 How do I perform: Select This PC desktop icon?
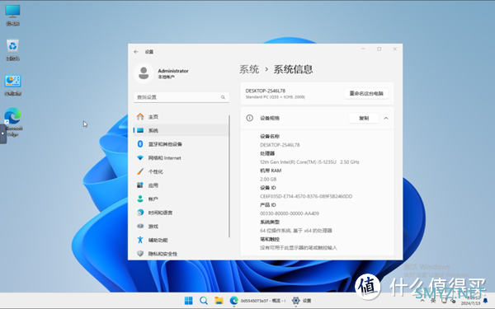[x=12, y=15]
